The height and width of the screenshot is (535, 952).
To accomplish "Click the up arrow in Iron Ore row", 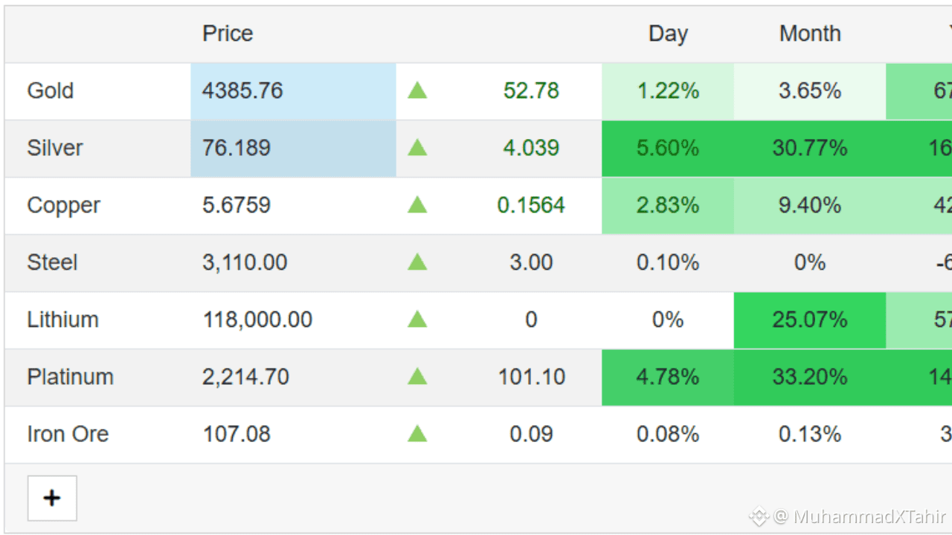I will pos(417,434).
